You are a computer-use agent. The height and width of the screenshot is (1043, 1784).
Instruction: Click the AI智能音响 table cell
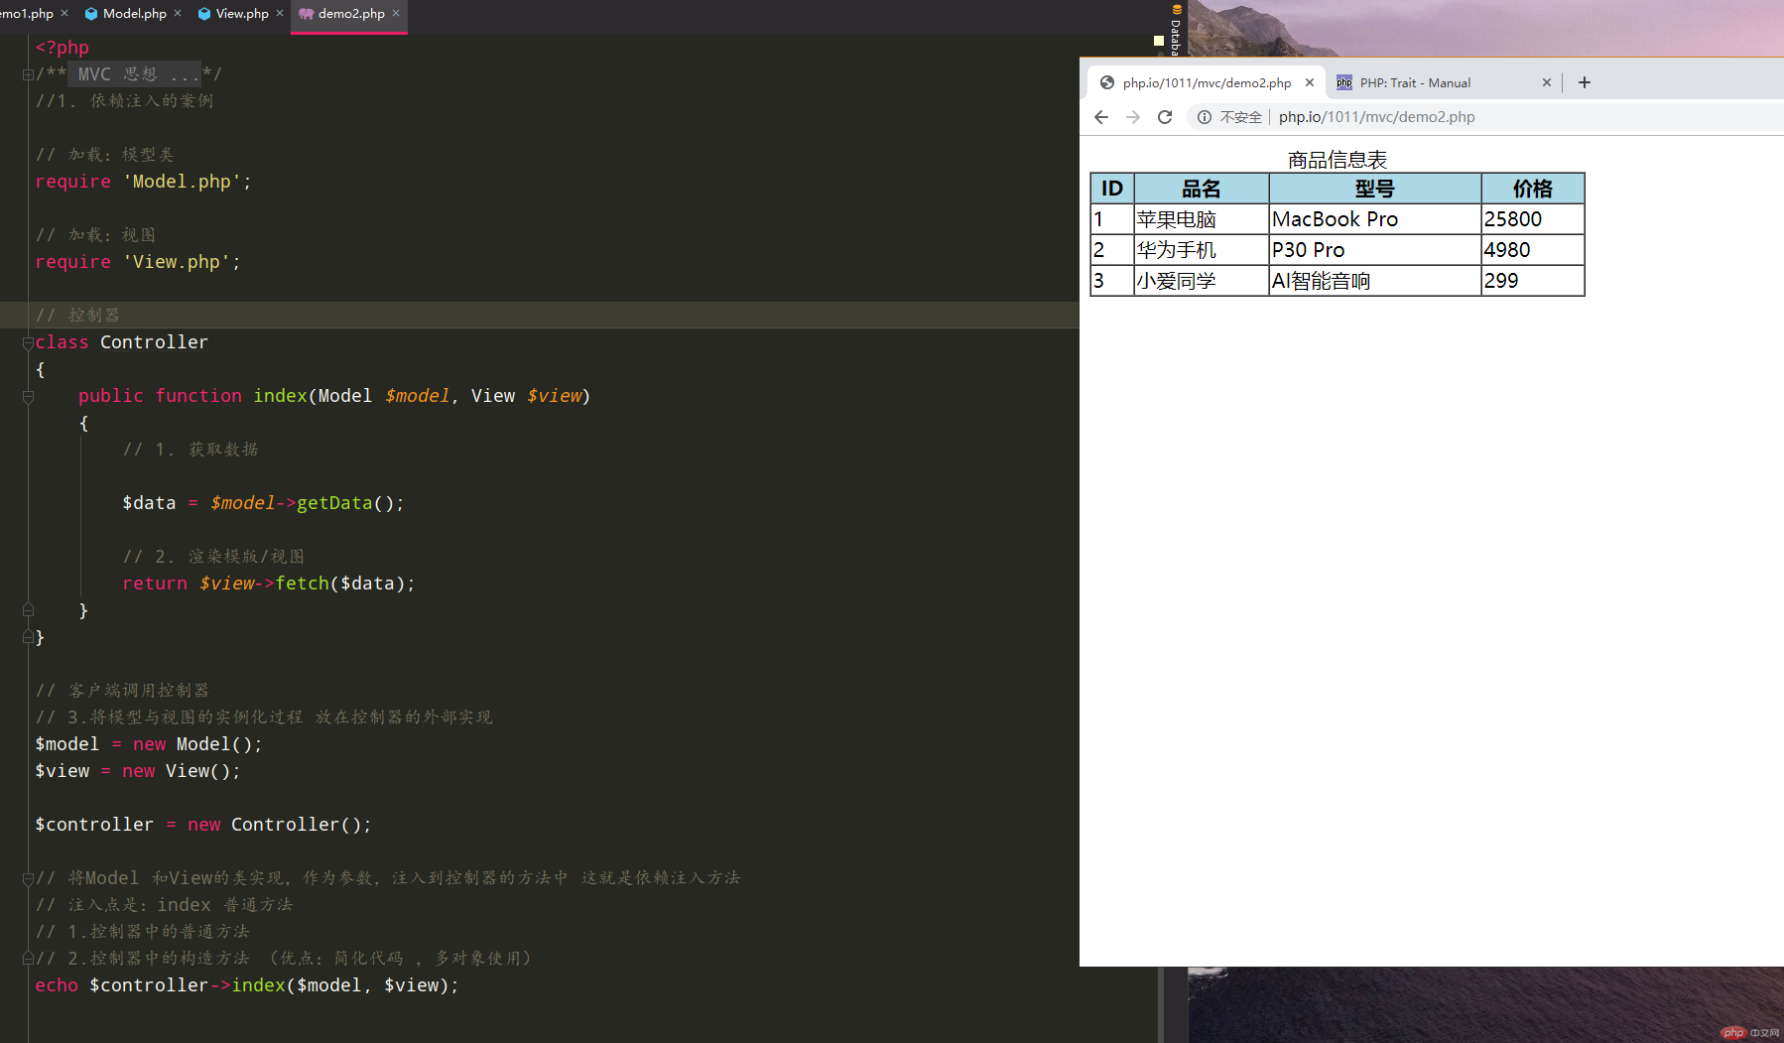pyautogui.click(x=1375, y=281)
